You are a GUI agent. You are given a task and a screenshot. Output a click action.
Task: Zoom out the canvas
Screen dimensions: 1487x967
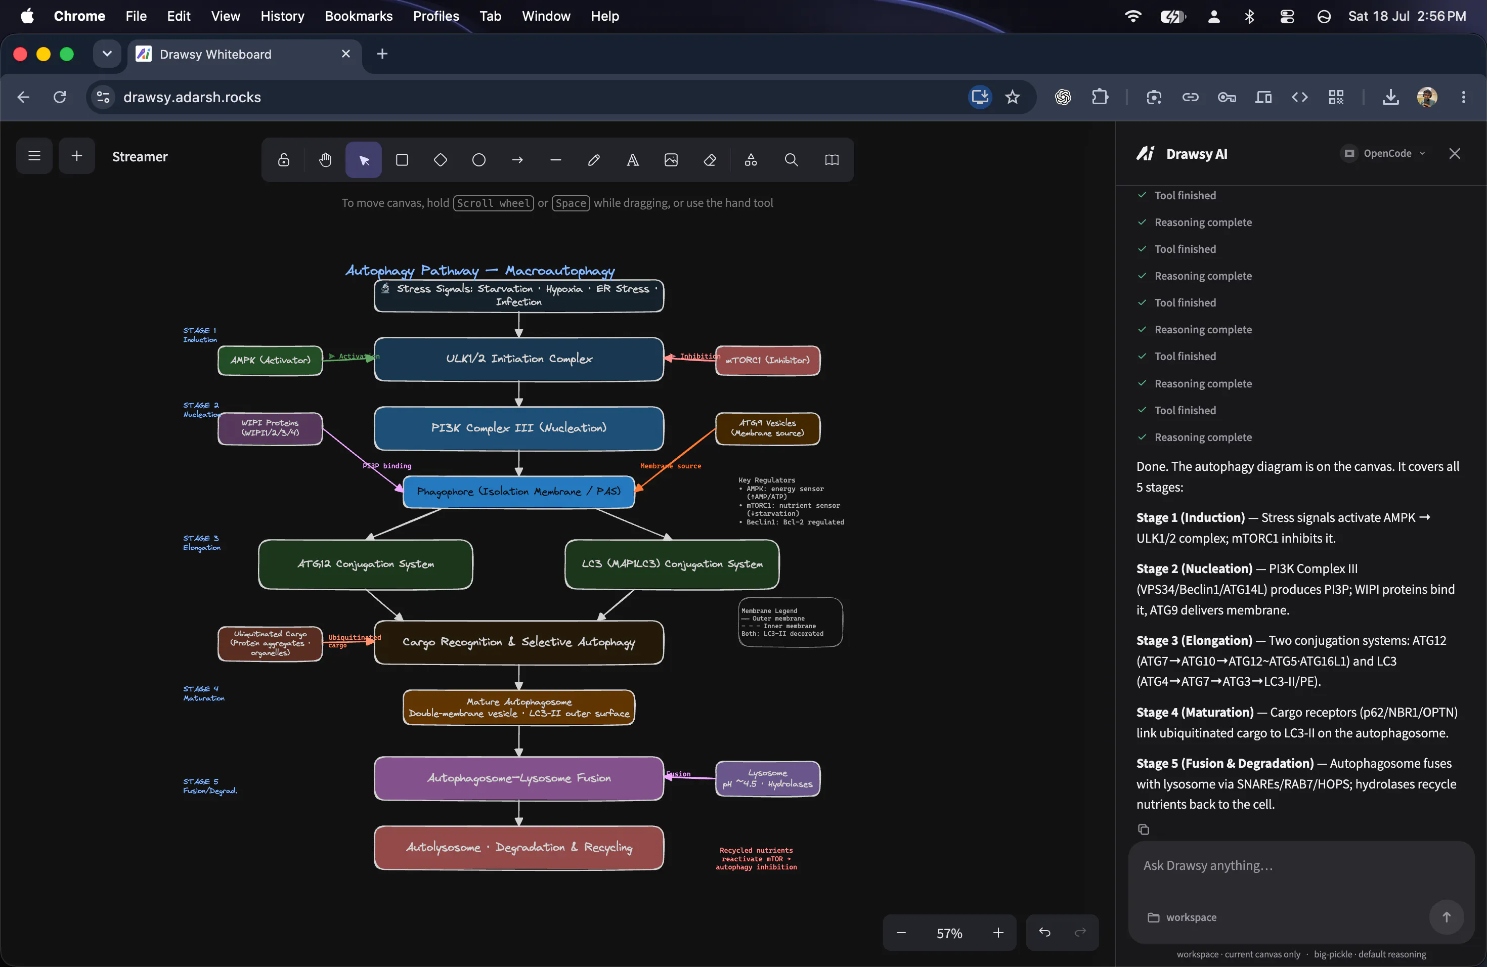tap(901, 933)
